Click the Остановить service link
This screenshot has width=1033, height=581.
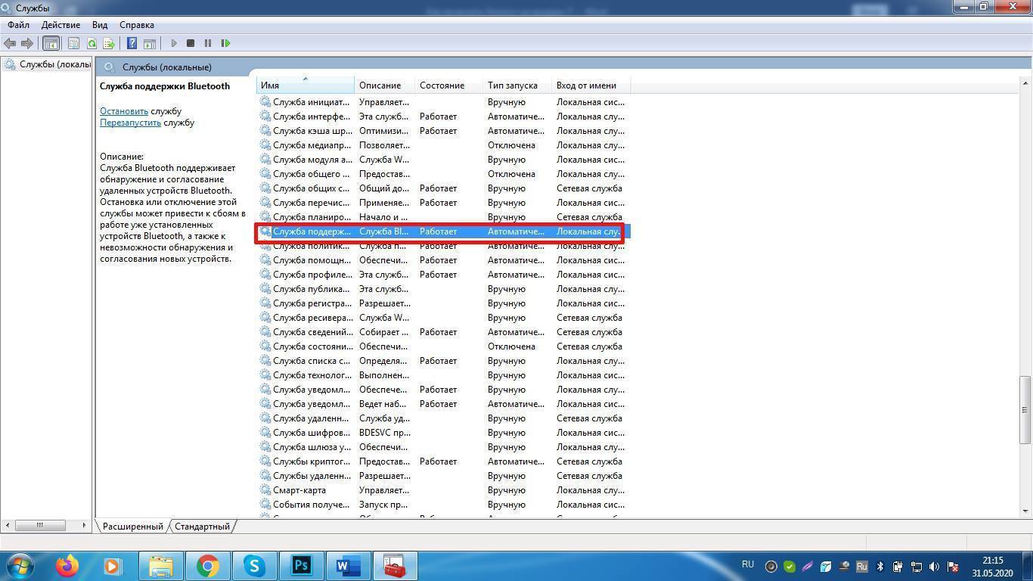[x=124, y=111]
